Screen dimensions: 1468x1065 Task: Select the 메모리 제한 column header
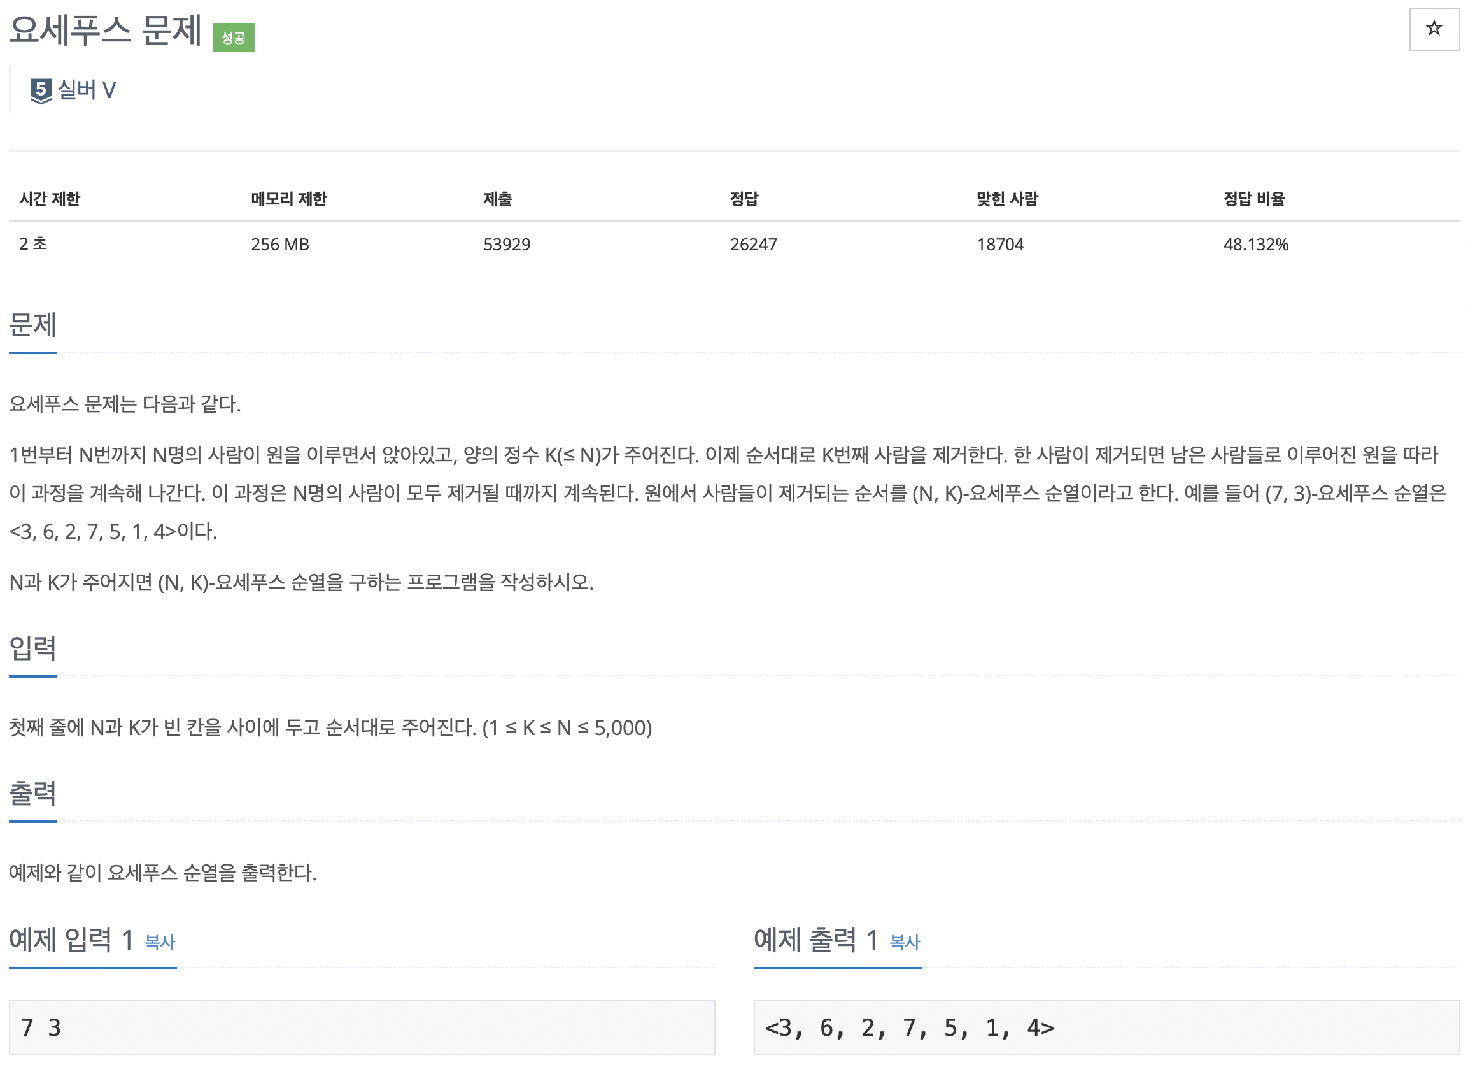point(289,199)
